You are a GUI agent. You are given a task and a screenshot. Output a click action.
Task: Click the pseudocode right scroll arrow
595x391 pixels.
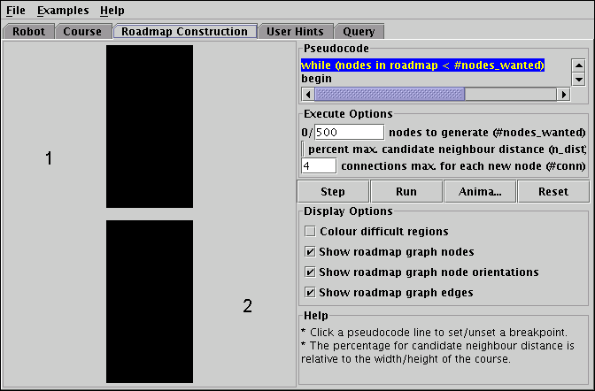562,94
